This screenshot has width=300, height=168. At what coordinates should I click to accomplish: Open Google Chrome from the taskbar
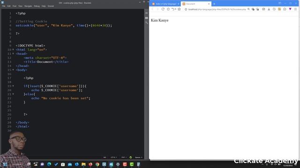(97, 164)
